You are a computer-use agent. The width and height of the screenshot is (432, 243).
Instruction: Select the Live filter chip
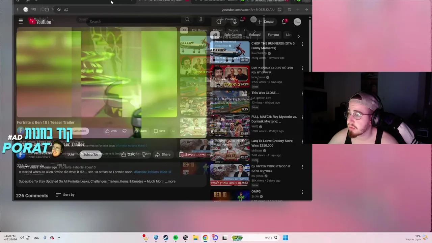point(289,35)
